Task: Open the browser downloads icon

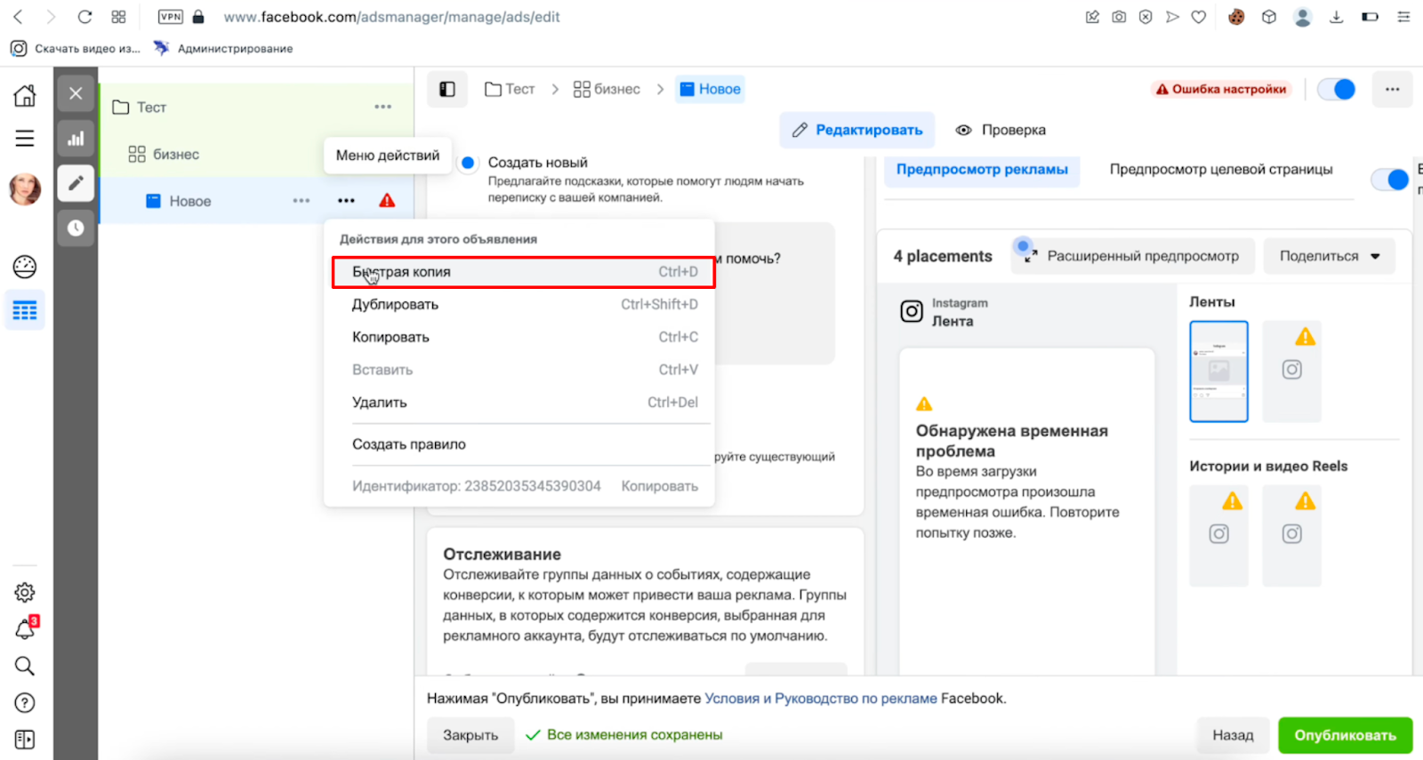Action: tap(1336, 17)
